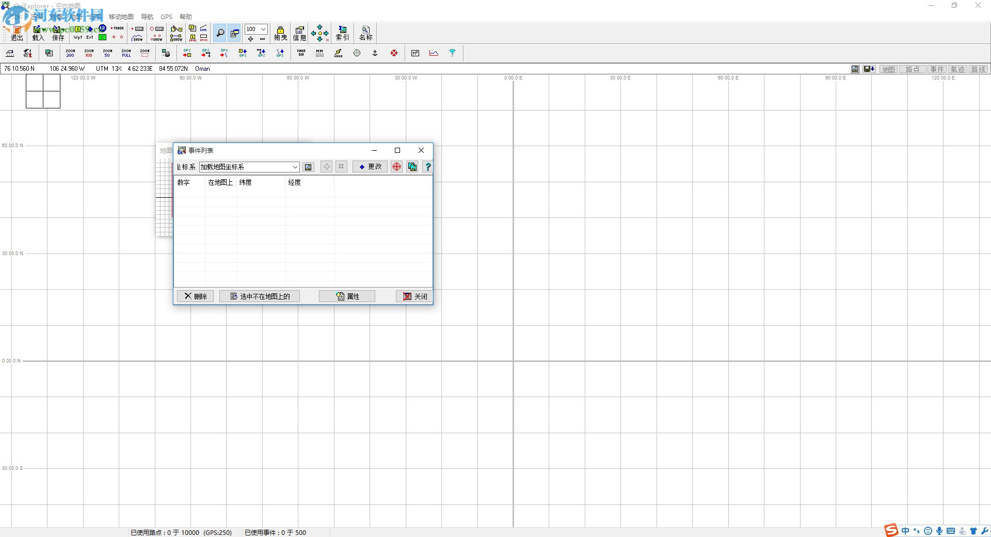Click the 纬度 (Latitude) column header
991x537 pixels.
(261, 182)
